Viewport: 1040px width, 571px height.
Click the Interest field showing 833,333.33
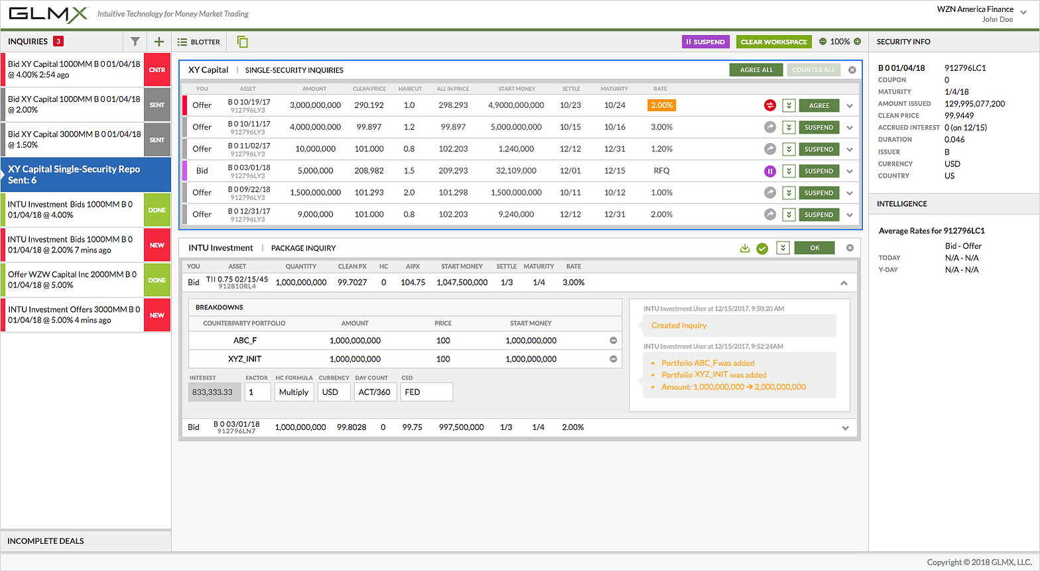(x=215, y=392)
